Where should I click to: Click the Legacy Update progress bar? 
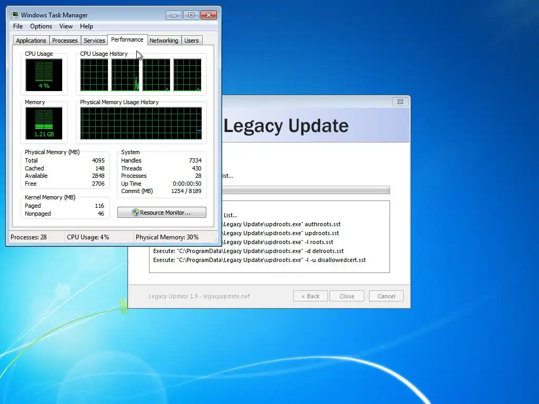coord(306,190)
